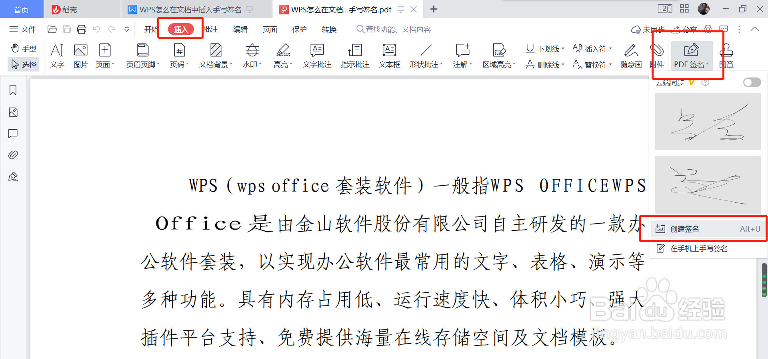Switch to the 批注 ribbon tab
Image resolution: width=768 pixels, height=359 pixels.
click(x=210, y=29)
